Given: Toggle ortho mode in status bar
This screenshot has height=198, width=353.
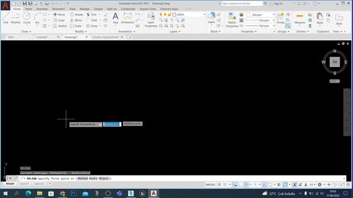Looking at the screenshot, I should pyautogui.click(x=240, y=185).
